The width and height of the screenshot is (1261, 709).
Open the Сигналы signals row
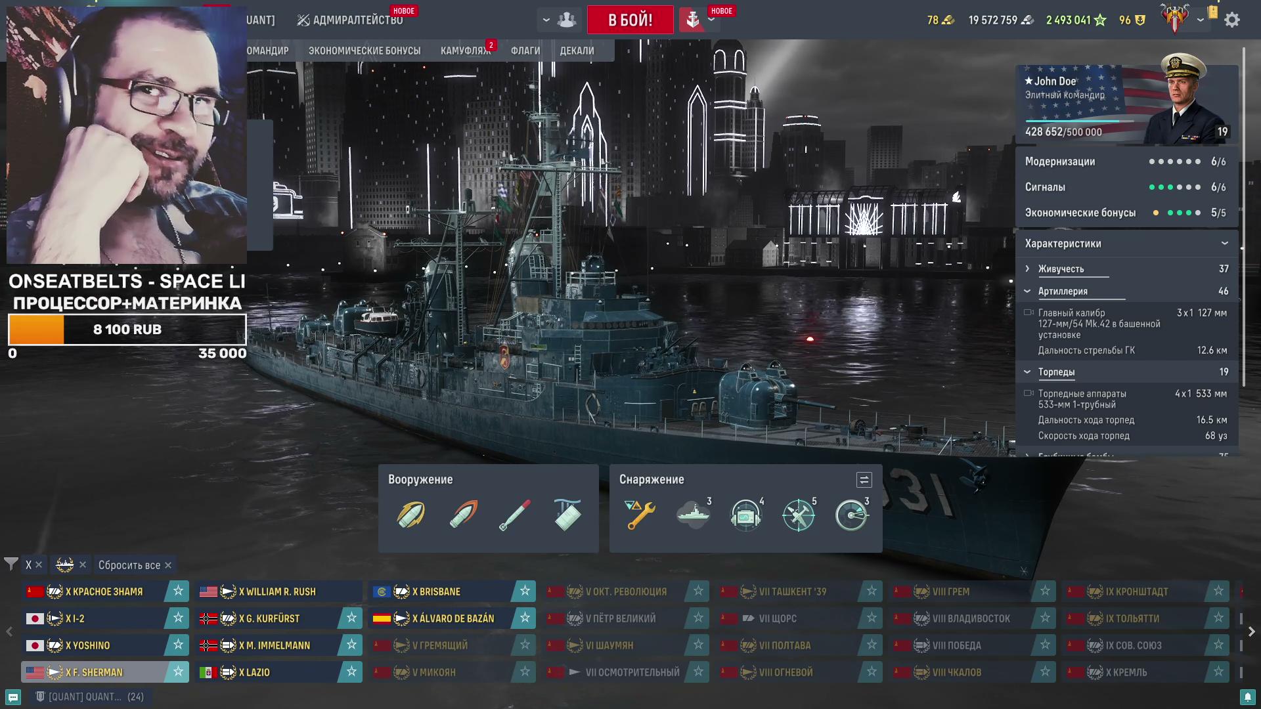(1127, 187)
